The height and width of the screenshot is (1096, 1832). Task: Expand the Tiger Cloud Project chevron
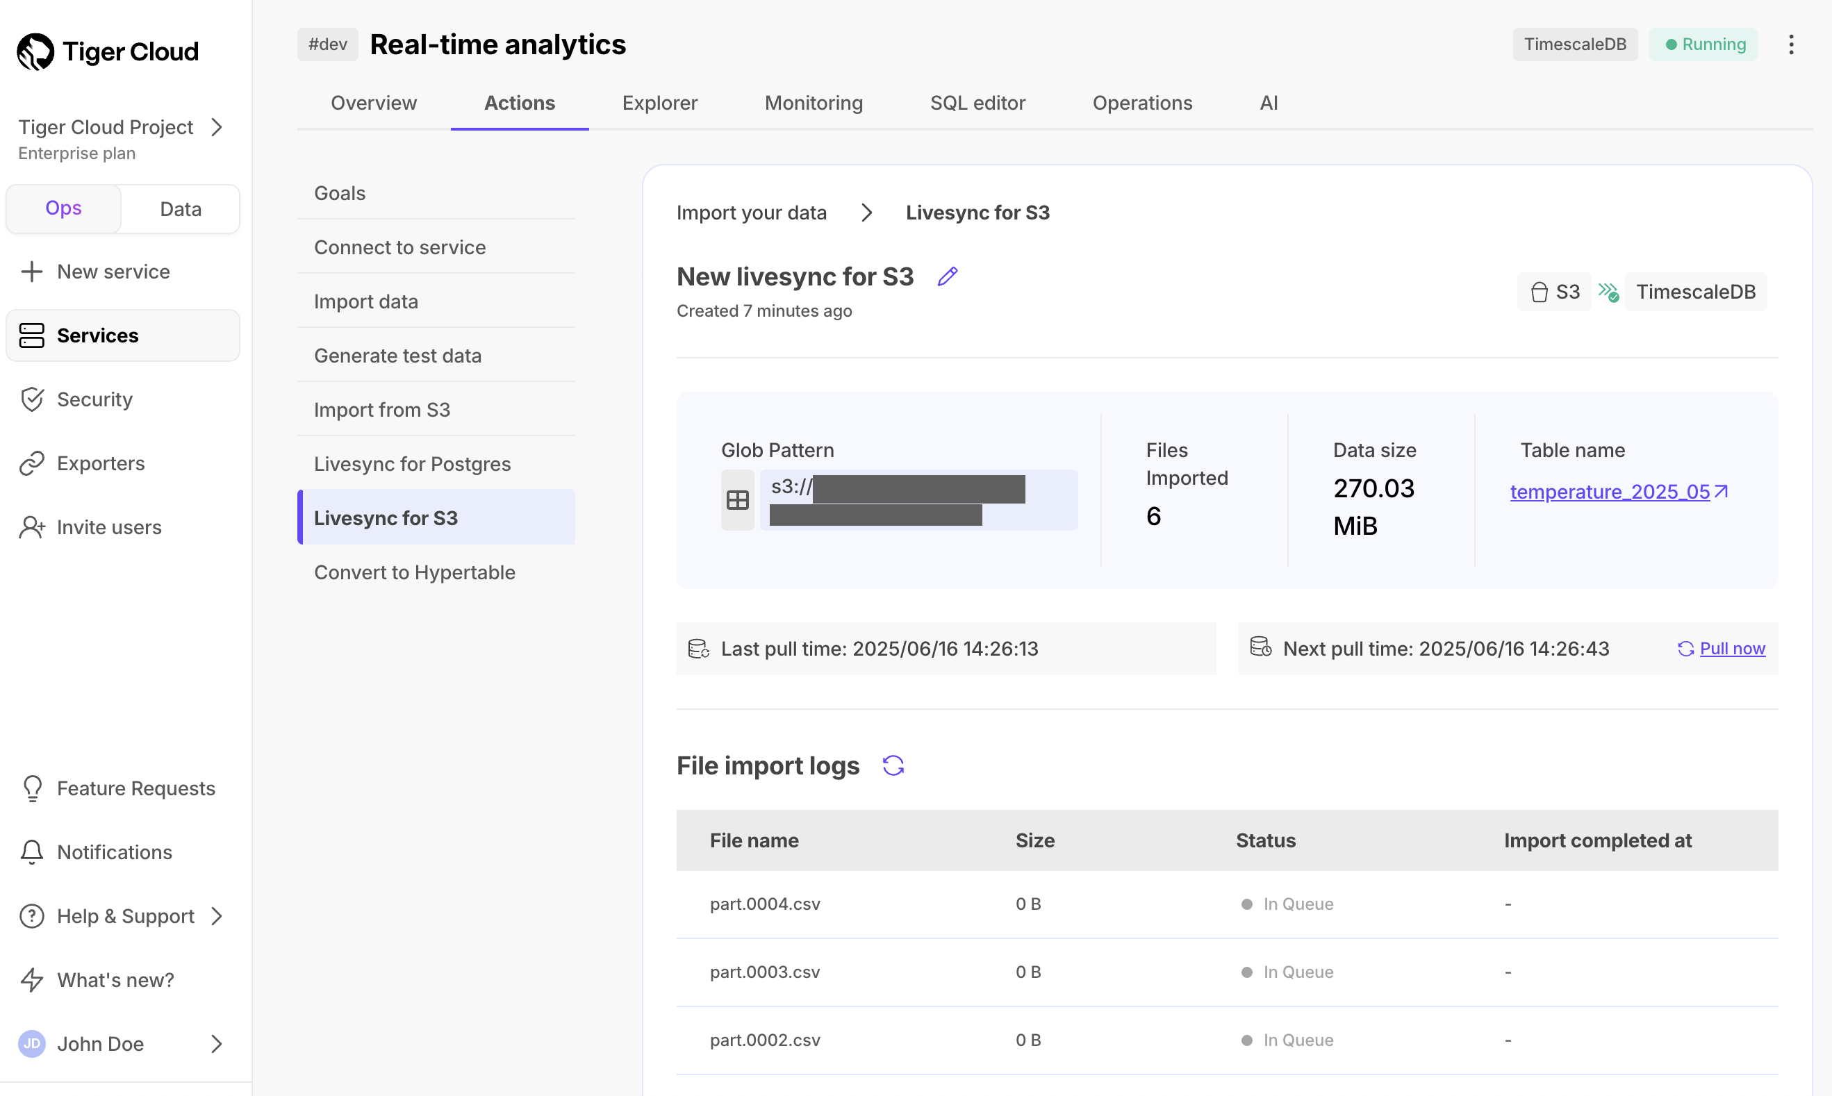click(217, 128)
